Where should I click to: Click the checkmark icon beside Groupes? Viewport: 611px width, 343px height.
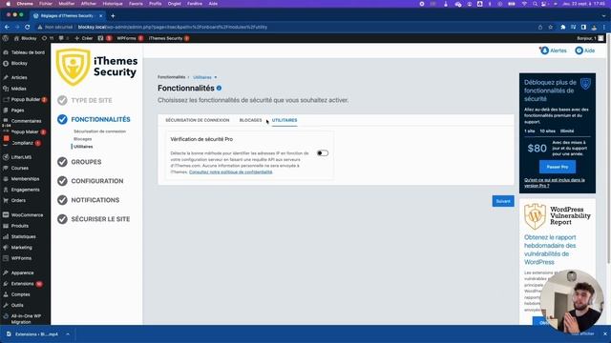62,162
